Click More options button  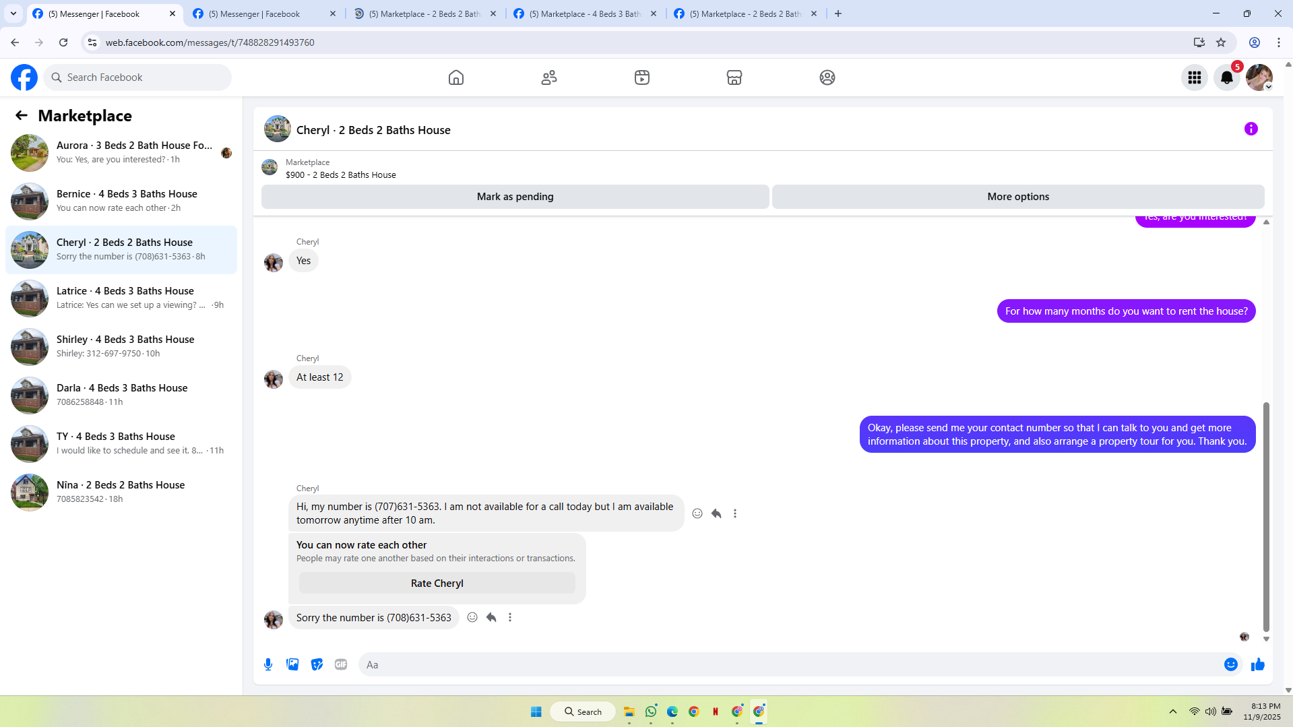click(x=1018, y=197)
